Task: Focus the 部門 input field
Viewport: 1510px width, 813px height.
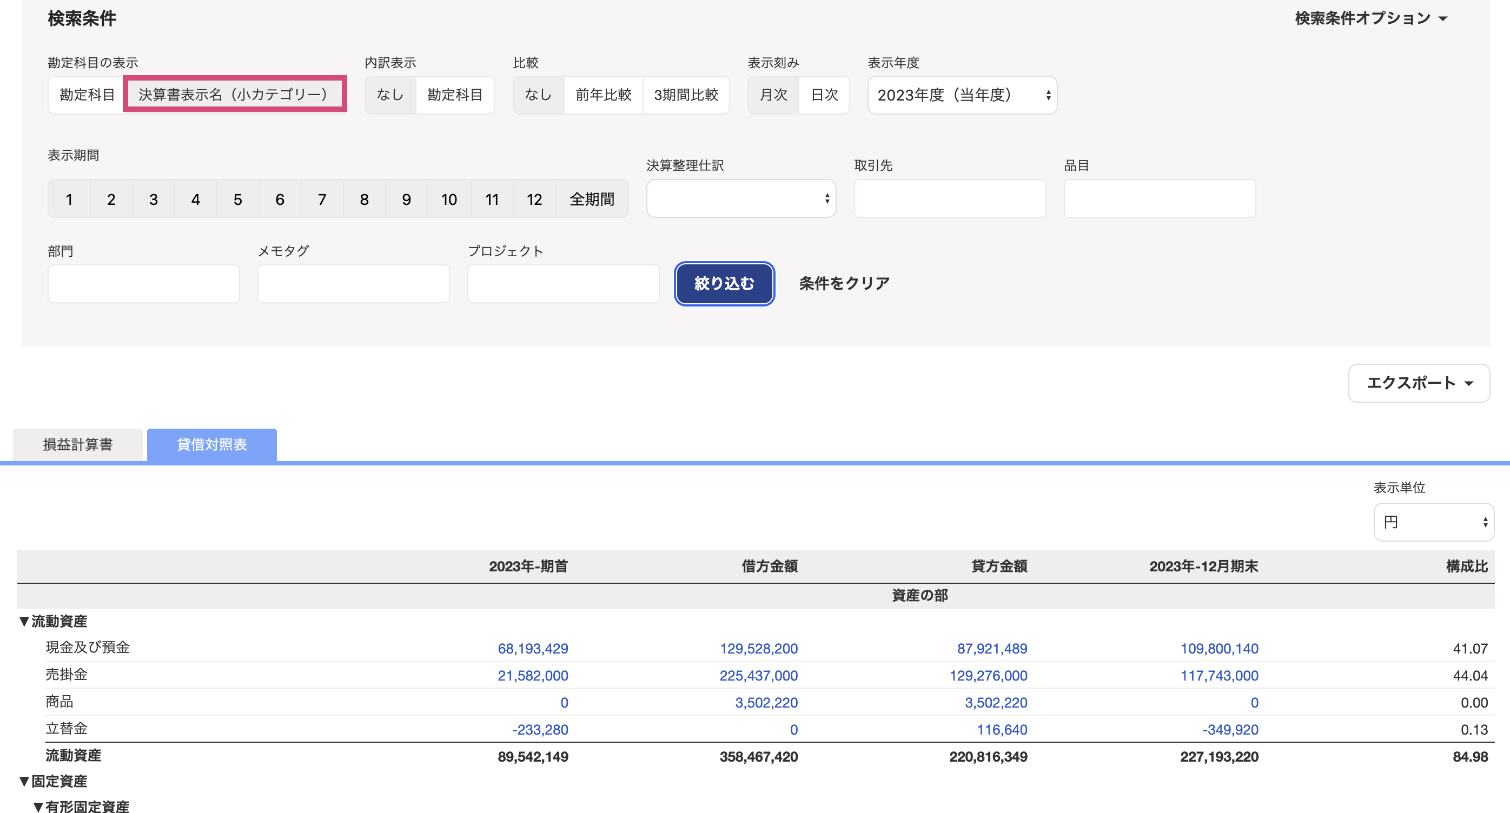Action: coord(144,283)
